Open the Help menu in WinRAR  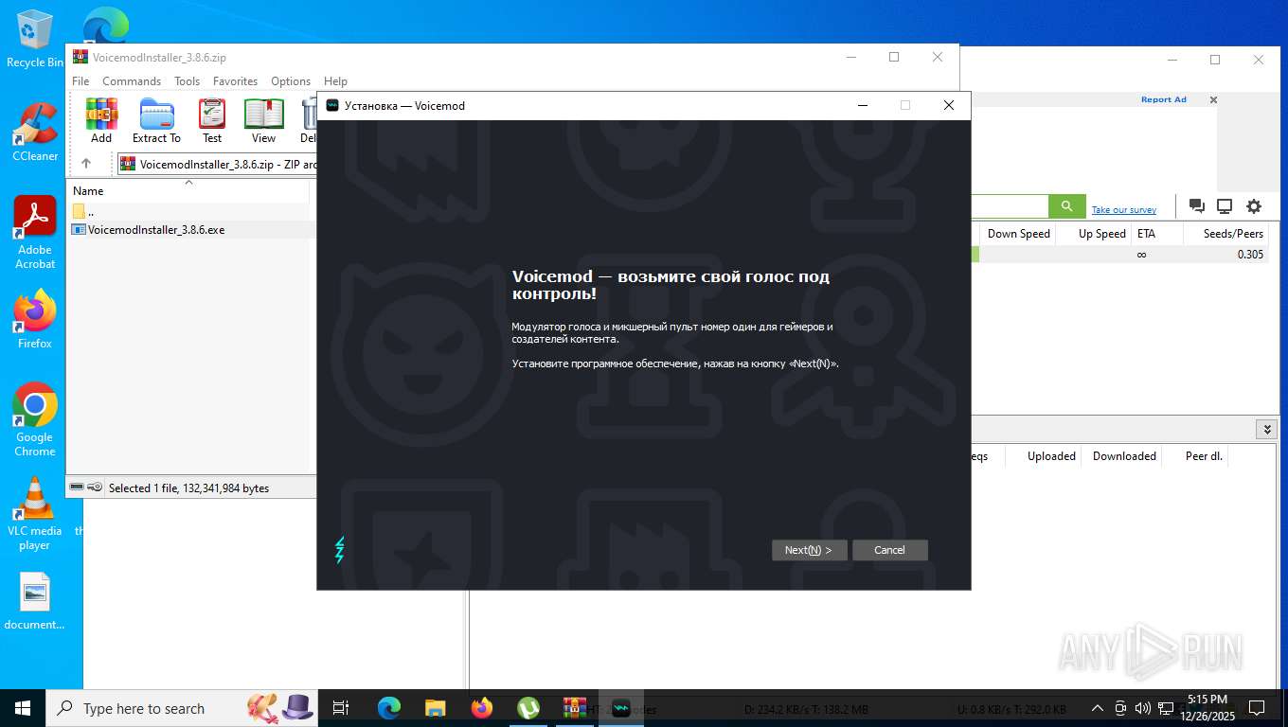tap(335, 81)
